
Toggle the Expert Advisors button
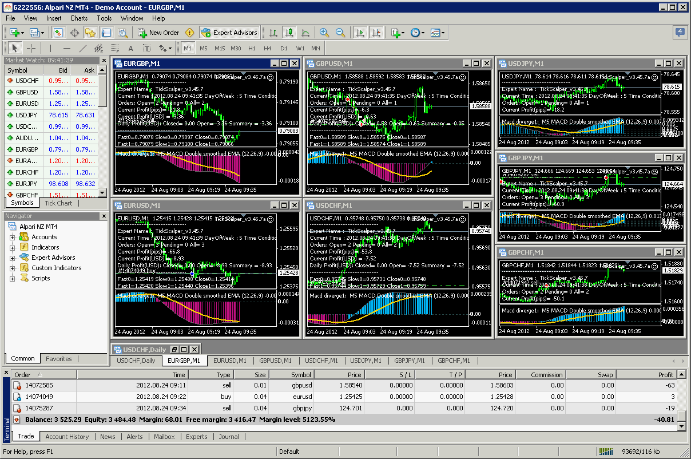tap(229, 33)
